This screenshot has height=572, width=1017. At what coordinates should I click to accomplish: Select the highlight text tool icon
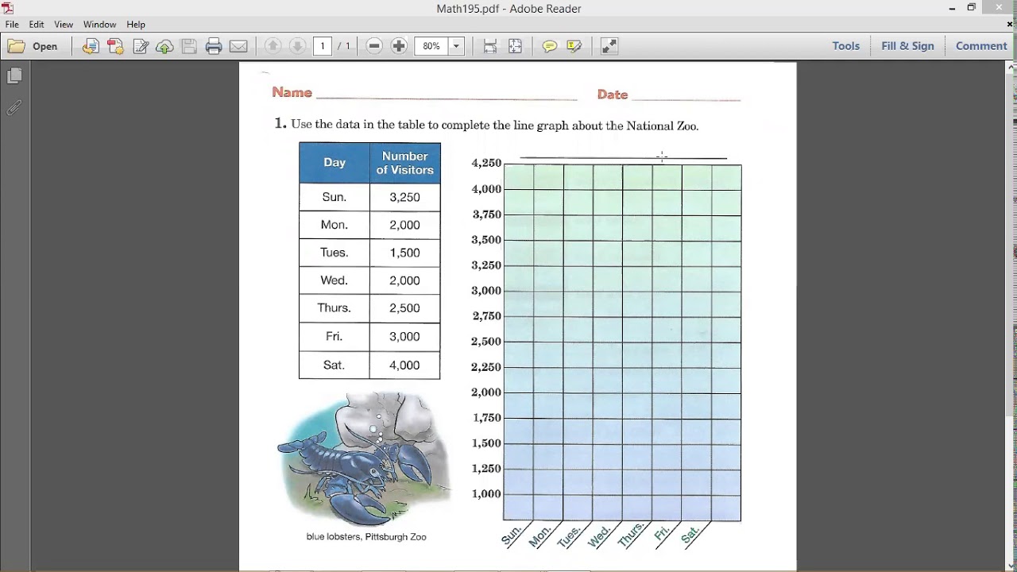click(x=574, y=46)
